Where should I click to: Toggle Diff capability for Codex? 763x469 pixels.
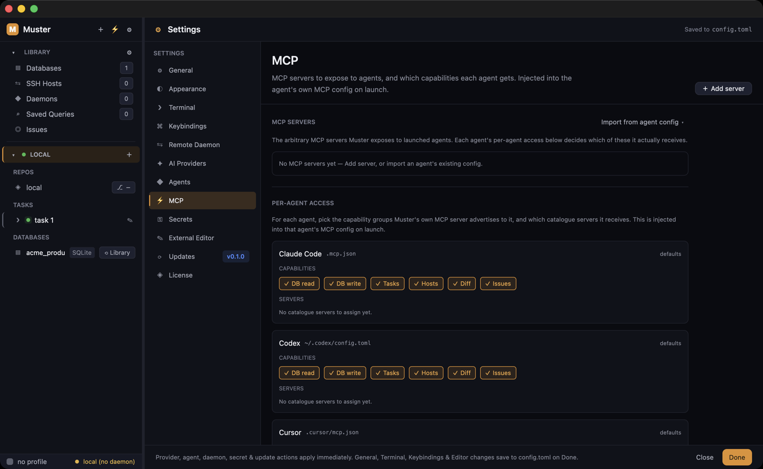point(462,373)
